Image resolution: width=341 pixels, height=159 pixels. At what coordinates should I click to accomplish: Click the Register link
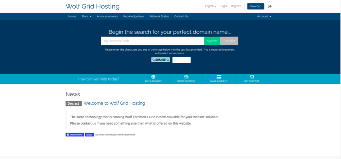coord(236,6)
